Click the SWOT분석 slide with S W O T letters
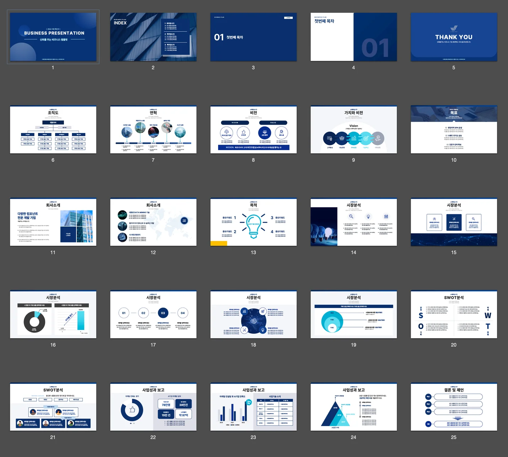Screen dimensions: 508x457 pos(454,314)
